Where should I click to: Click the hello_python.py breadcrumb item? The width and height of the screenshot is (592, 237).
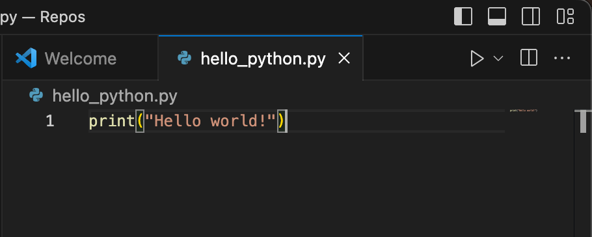[x=114, y=96]
